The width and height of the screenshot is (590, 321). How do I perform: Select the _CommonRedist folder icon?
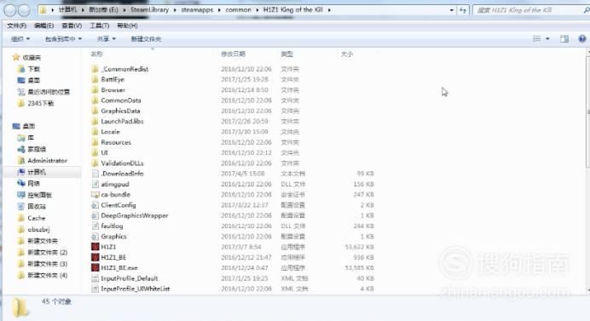coord(95,69)
